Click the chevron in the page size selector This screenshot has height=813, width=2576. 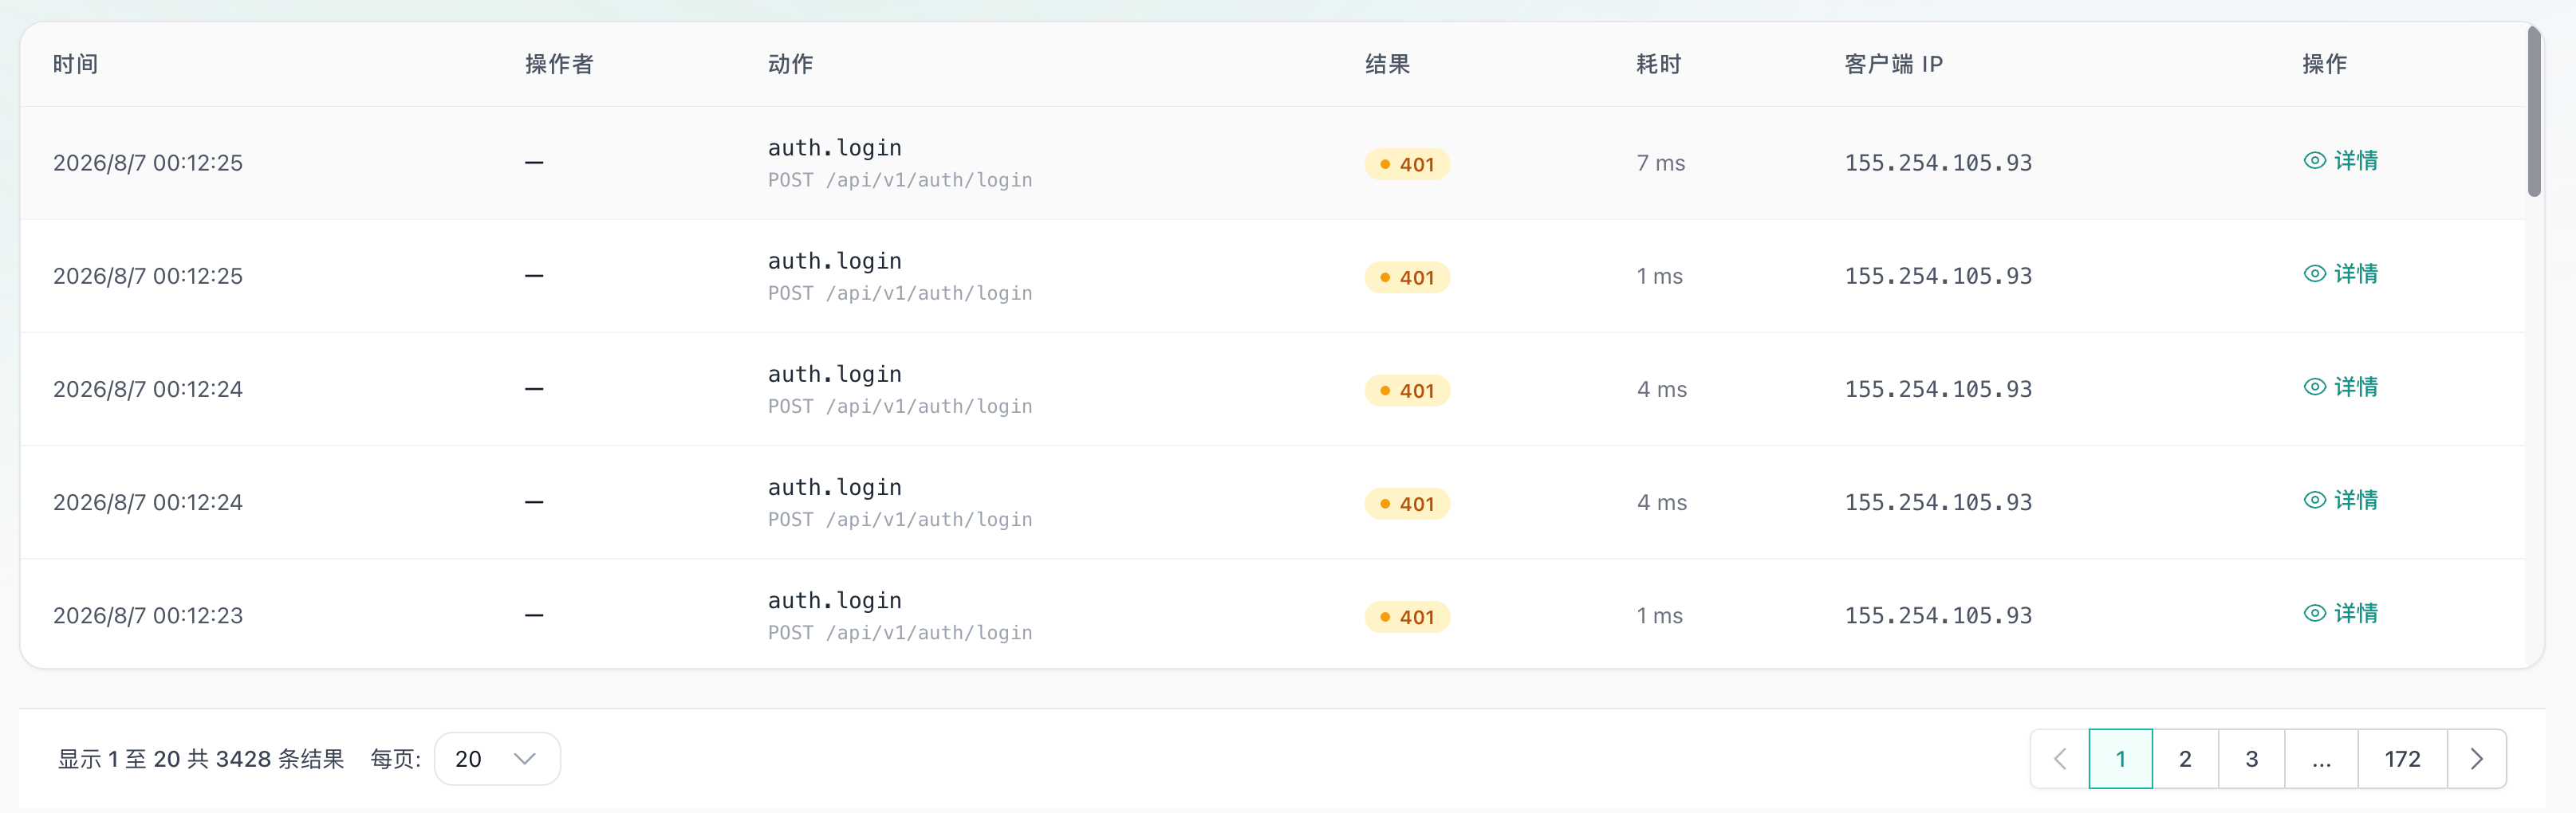pos(524,759)
